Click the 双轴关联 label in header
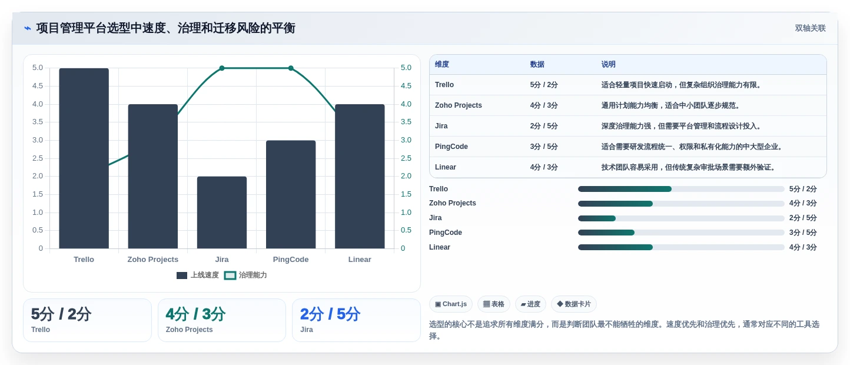Image resolution: width=850 pixels, height=365 pixels. (810, 28)
